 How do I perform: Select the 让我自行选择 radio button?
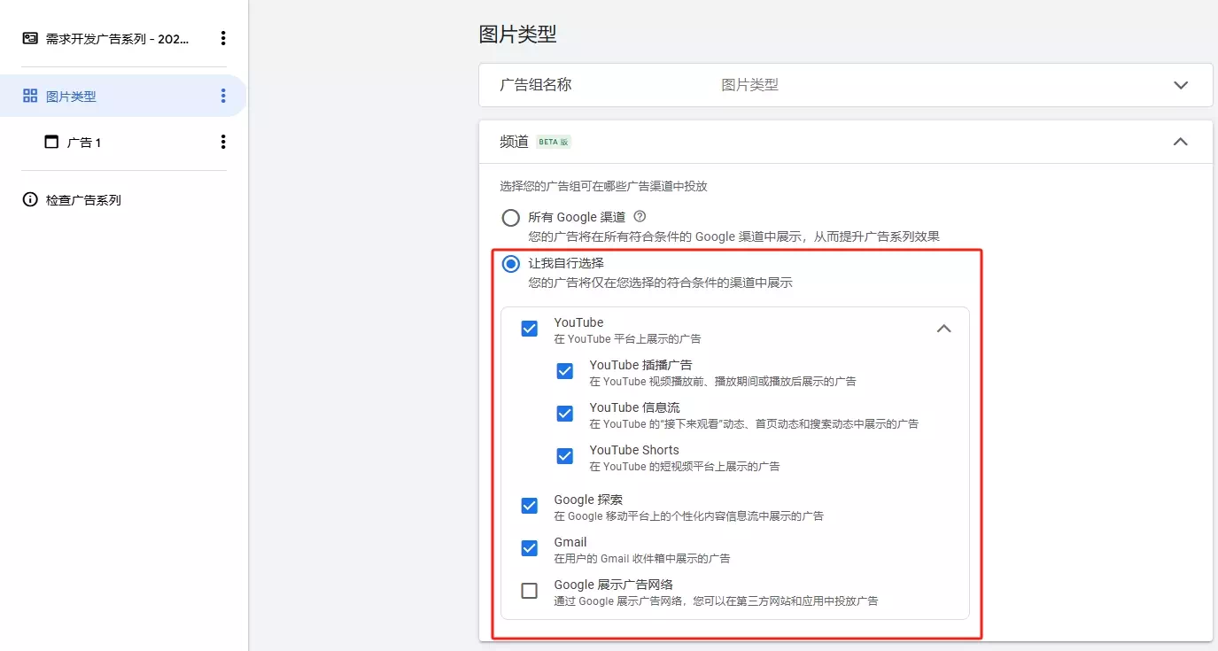click(x=511, y=264)
